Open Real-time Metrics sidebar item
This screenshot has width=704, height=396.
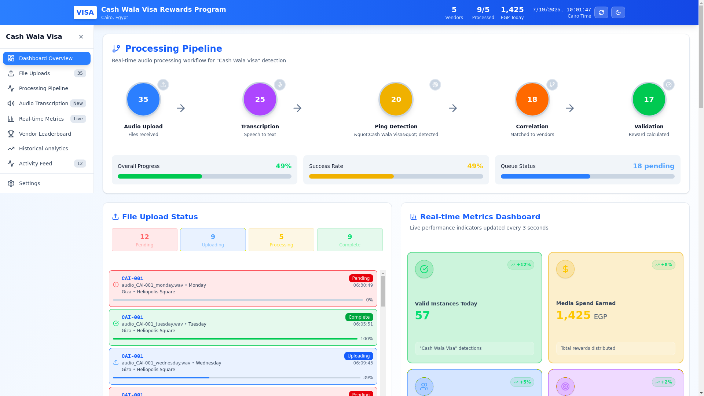coord(47,119)
